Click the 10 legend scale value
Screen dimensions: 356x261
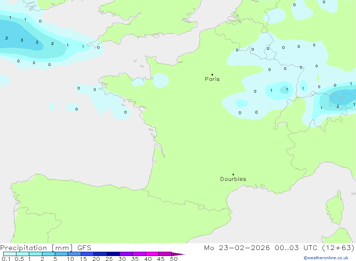70,259
